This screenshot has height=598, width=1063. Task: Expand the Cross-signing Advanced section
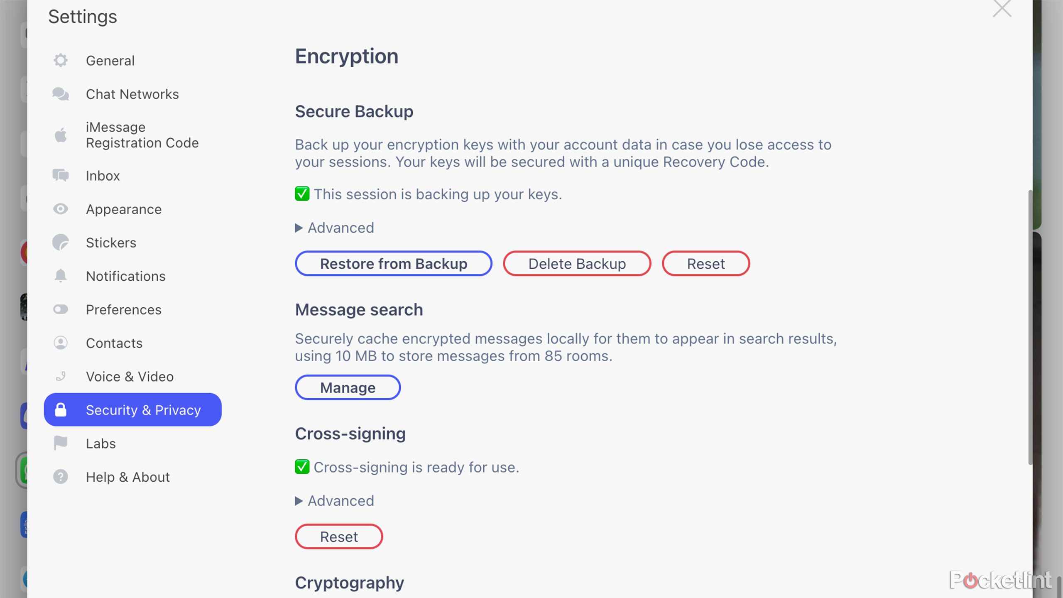click(335, 500)
